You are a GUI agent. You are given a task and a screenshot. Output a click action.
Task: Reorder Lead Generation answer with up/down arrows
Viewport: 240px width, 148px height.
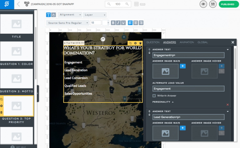149,113
